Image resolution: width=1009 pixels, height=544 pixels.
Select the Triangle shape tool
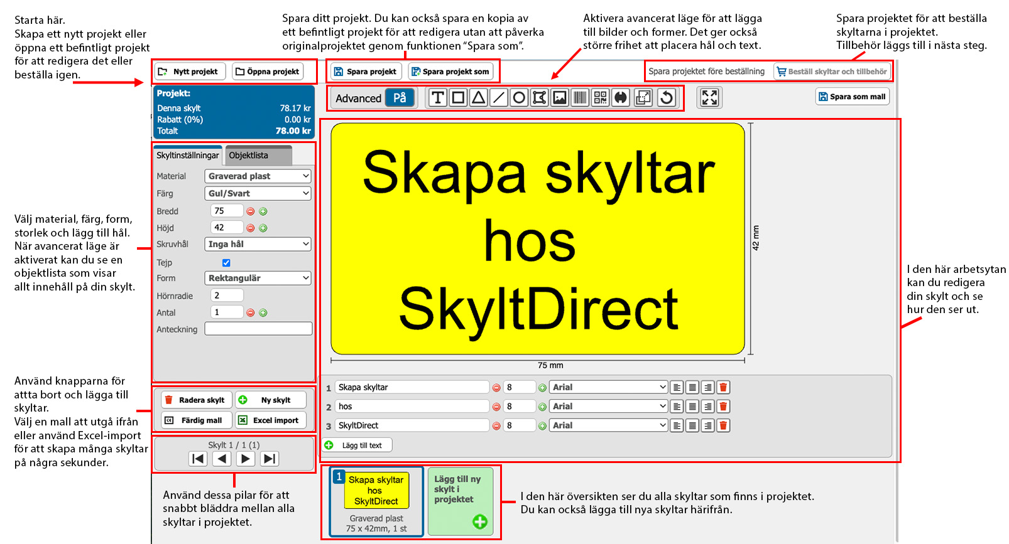click(478, 98)
